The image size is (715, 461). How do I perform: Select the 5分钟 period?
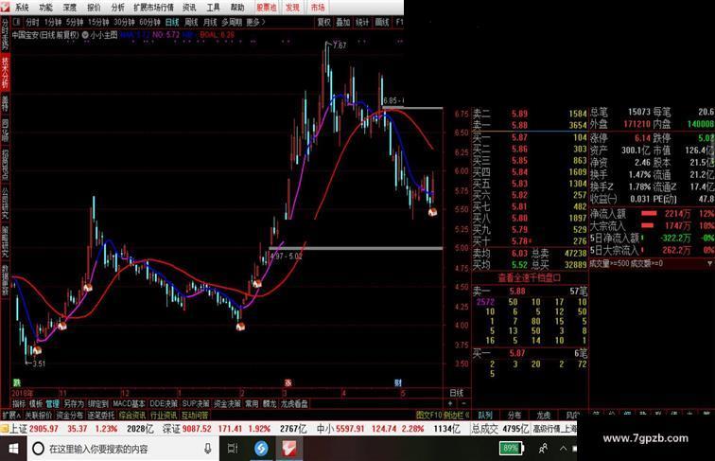75,22
